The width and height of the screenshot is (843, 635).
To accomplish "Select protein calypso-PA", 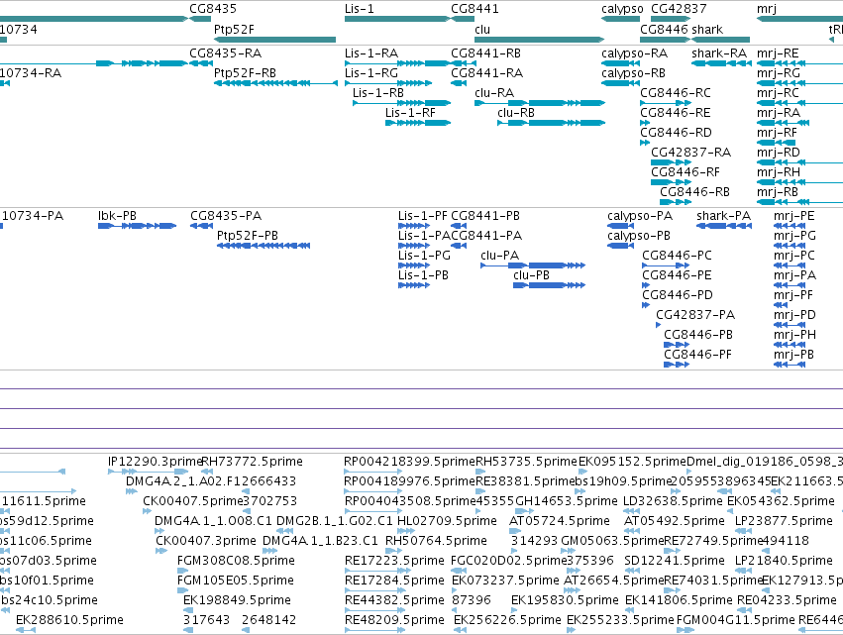I will 640,216.
